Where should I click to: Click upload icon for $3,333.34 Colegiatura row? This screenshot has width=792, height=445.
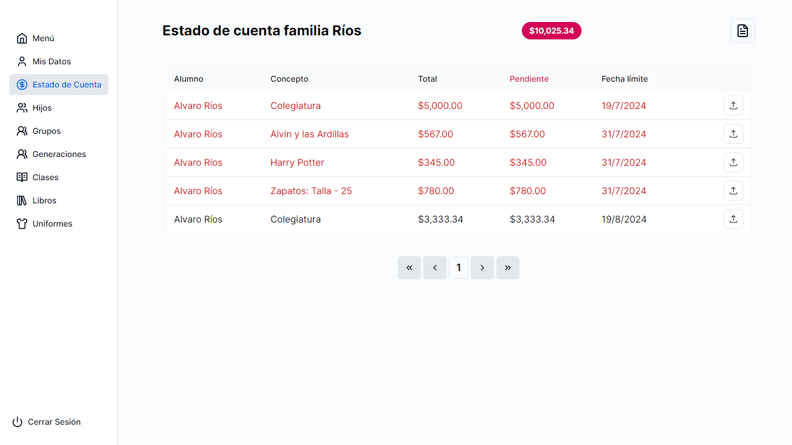[x=733, y=219]
